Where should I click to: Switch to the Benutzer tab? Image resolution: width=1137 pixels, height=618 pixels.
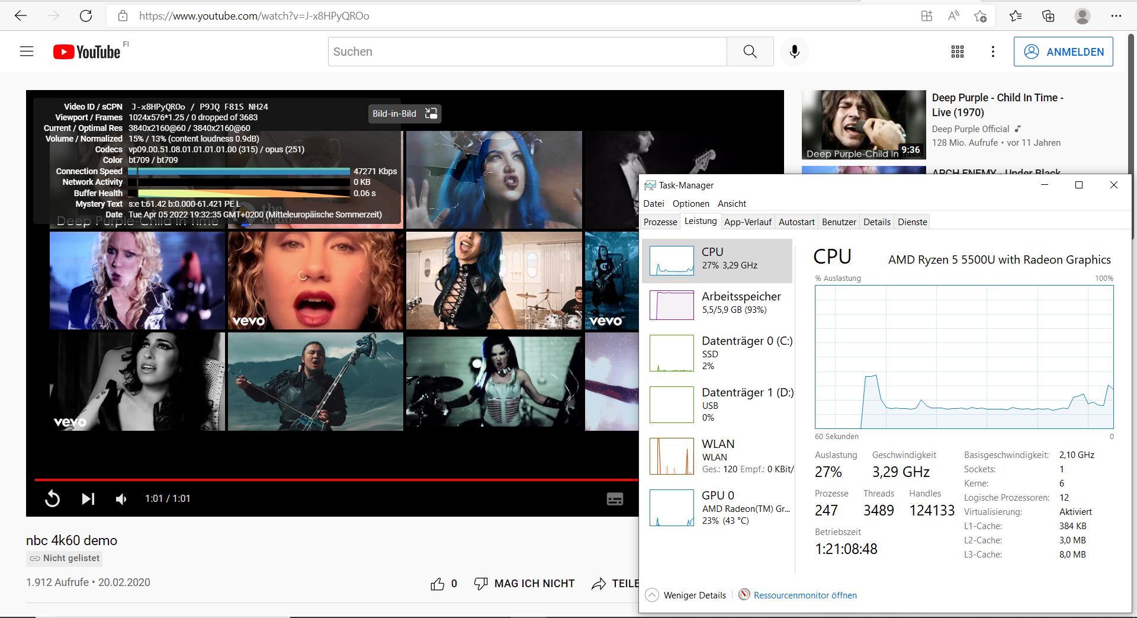point(839,222)
